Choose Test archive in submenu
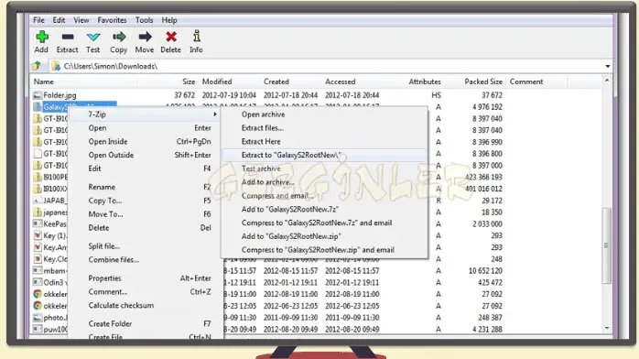 coord(261,169)
